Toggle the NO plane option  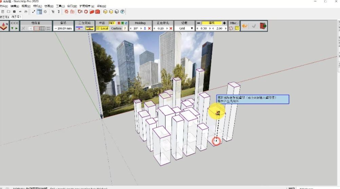pyautogui.click(x=112, y=23)
